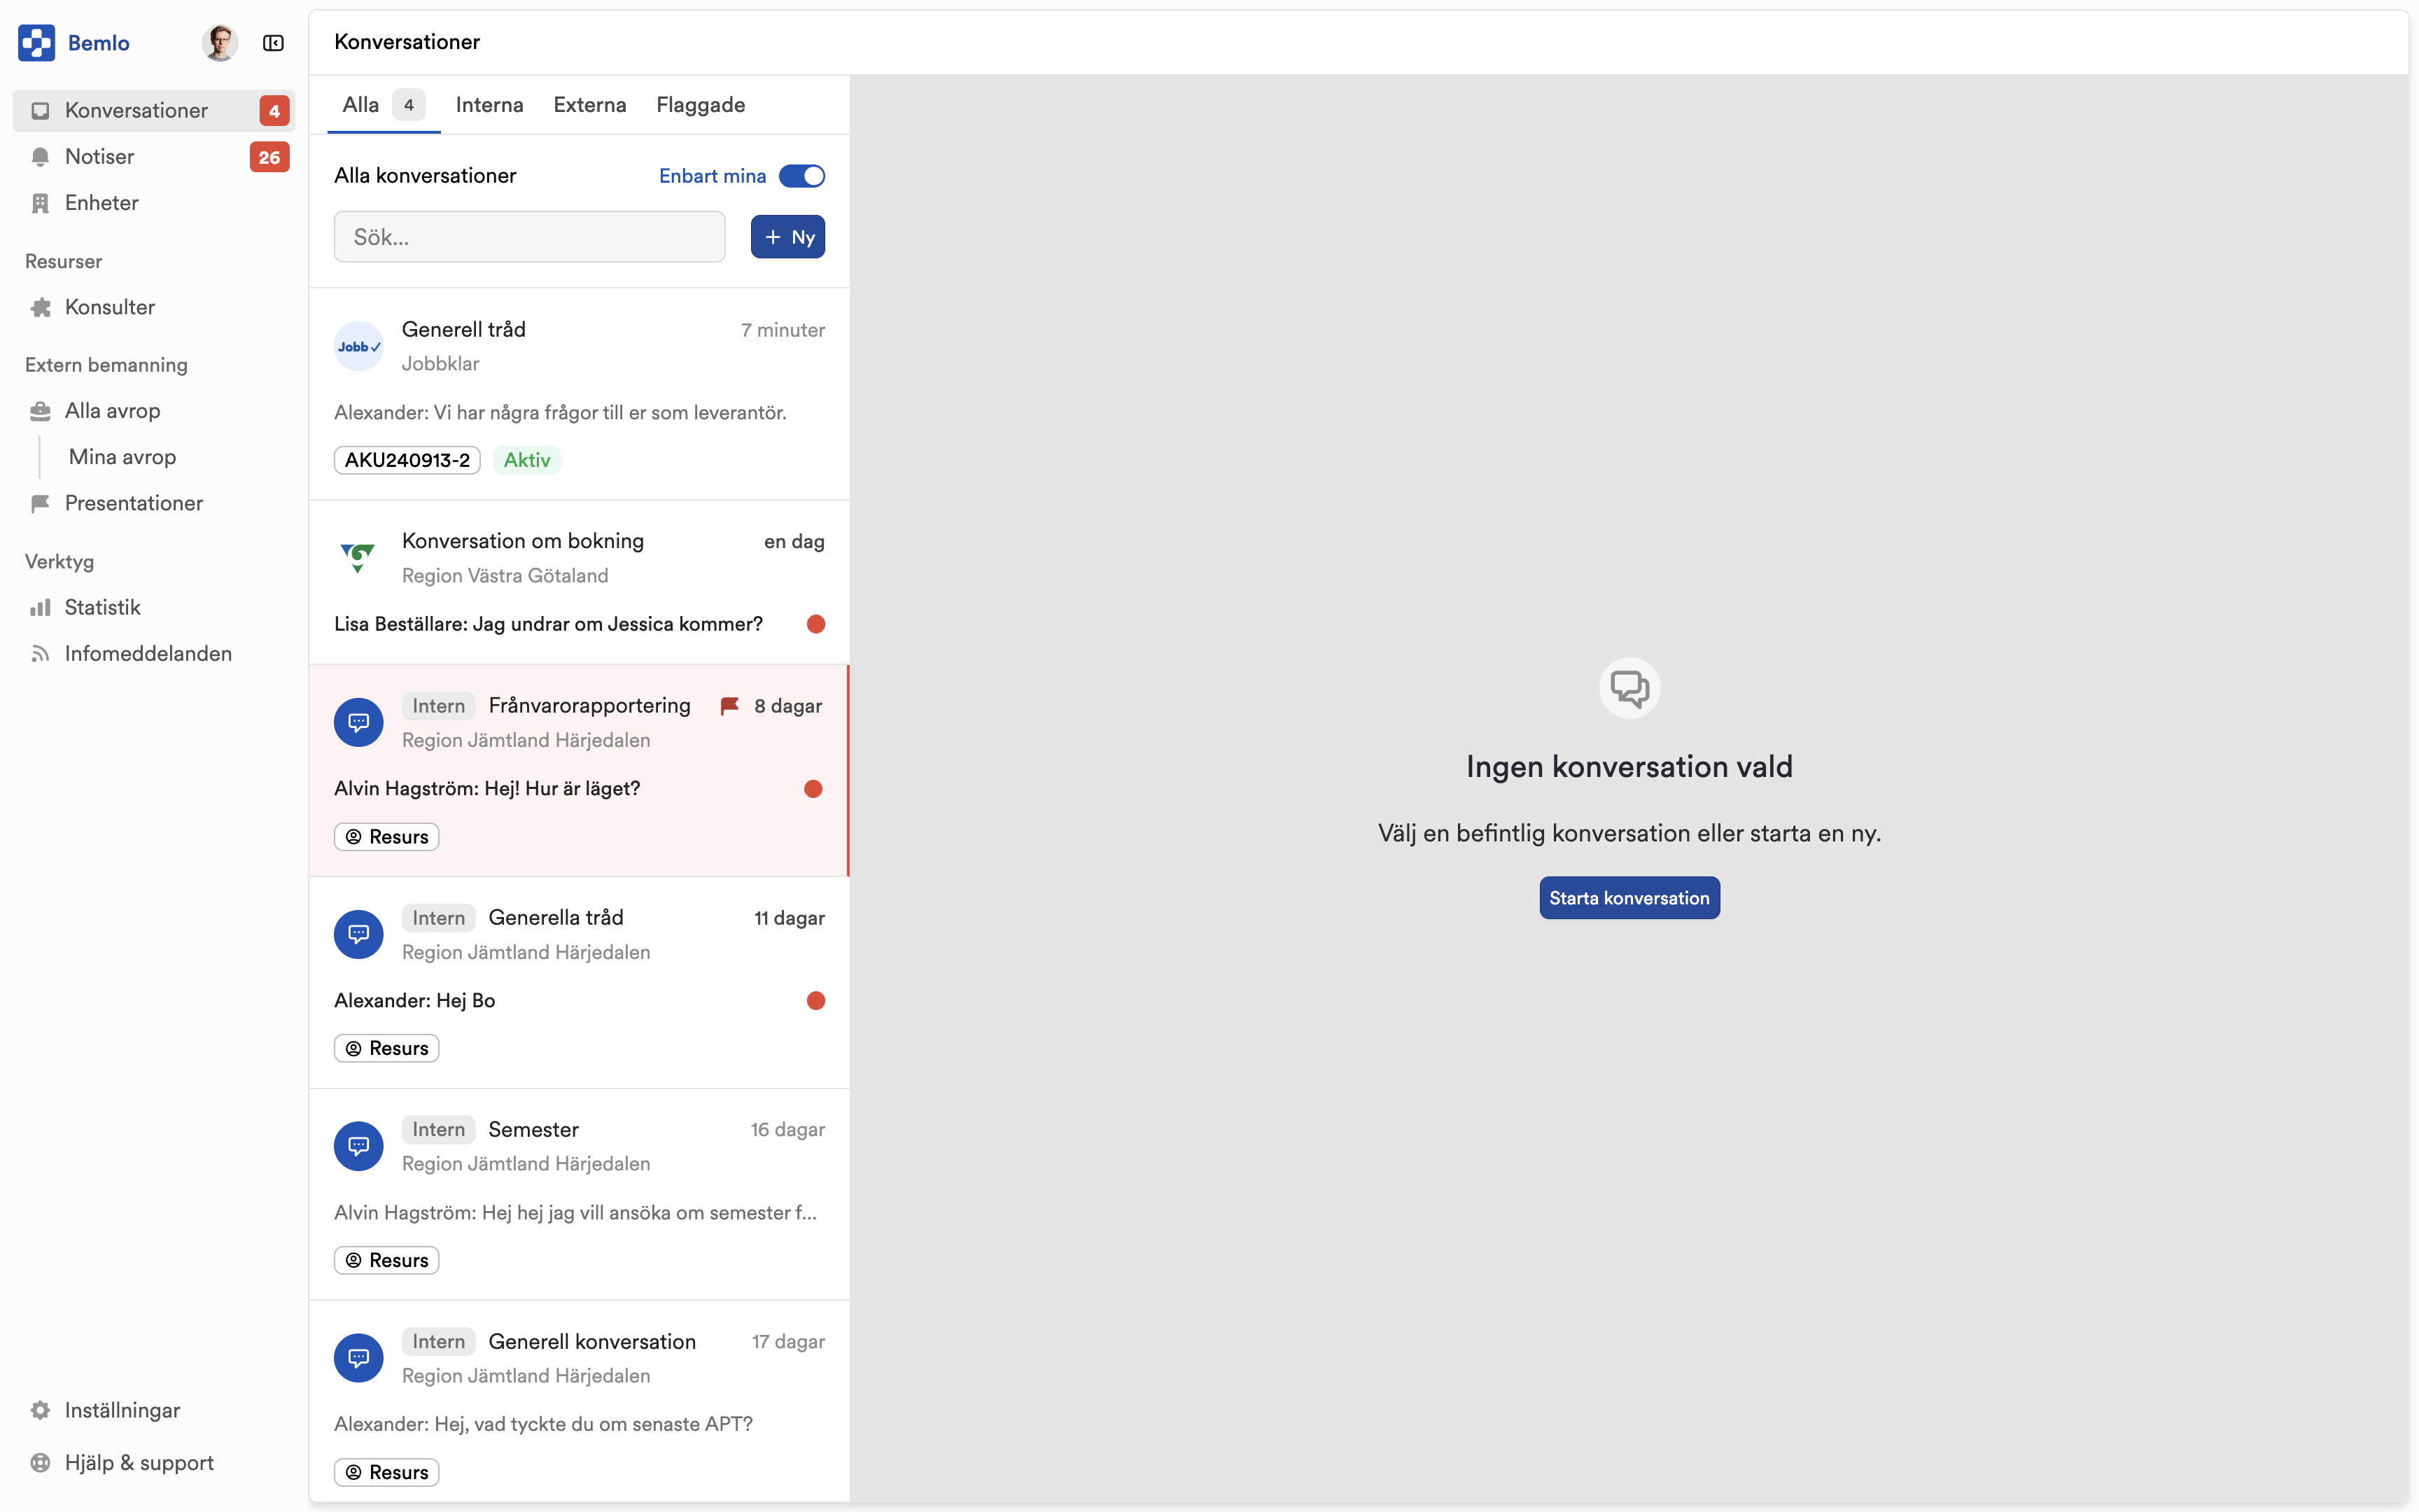
Task: Click the Jobbklar avatar on Generell tråd
Action: click(x=359, y=346)
